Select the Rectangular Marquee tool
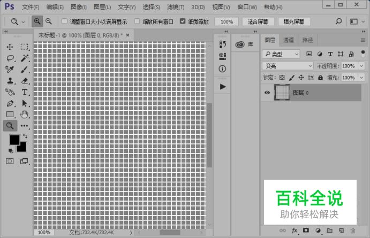Viewport: 370px width, 238px height. [24, 47]
